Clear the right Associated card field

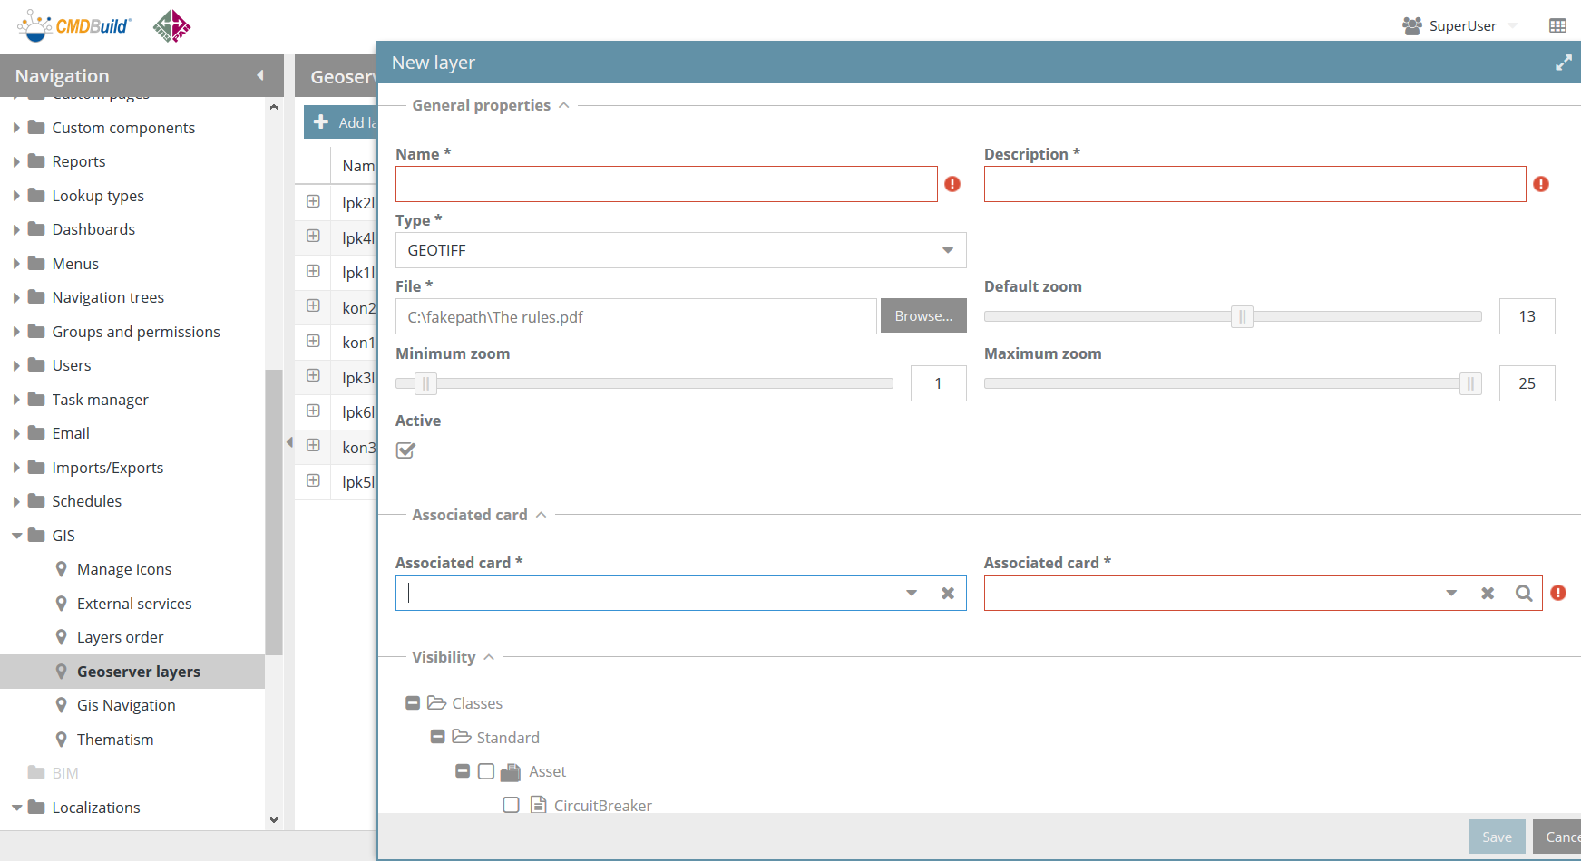(x=1488, y=593)
